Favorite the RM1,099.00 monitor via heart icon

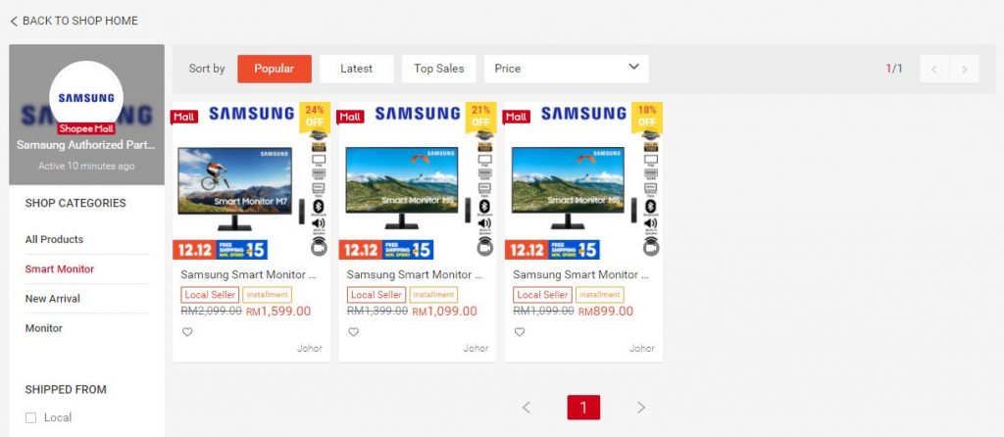[x=353, y=332]
